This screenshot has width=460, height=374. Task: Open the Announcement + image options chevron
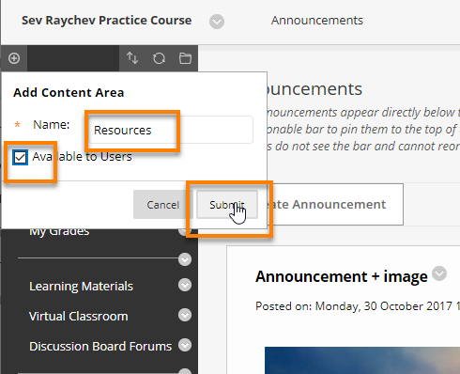coord(439,273)
